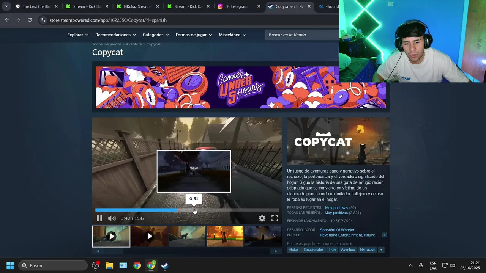The height and width of the screenshot is (273, 486).
Task: Switch to the Grounded browser tab
Action: 328,6
